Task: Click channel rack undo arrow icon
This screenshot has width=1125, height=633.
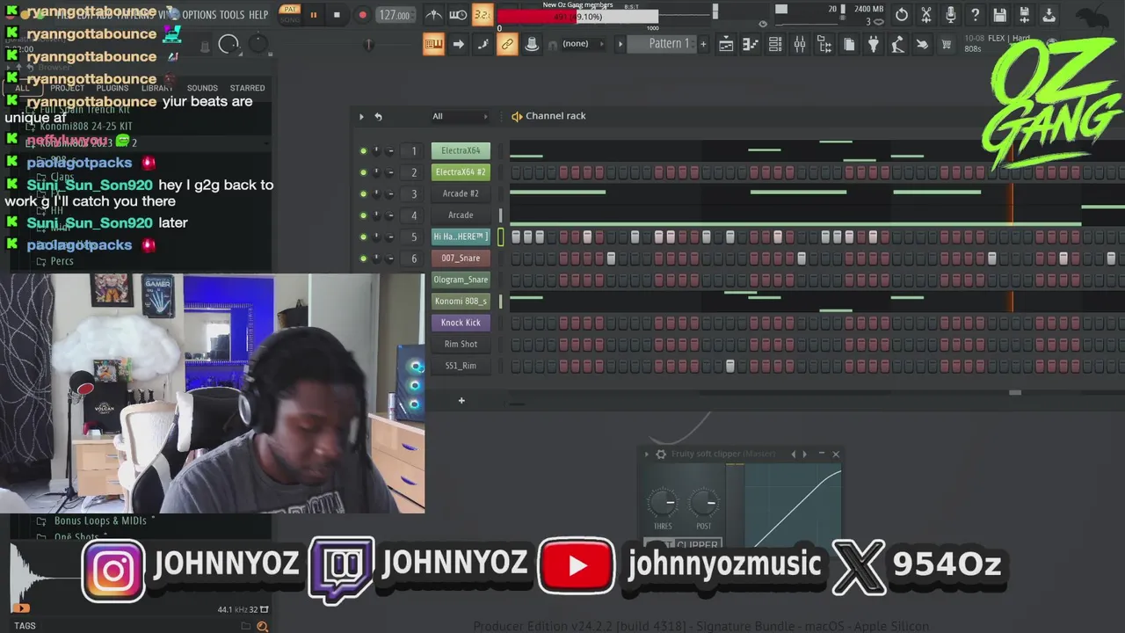Action: pos(378,116)
